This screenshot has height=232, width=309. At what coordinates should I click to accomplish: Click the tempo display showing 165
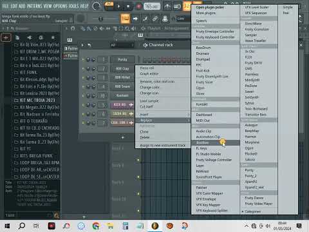coord(152,6)
